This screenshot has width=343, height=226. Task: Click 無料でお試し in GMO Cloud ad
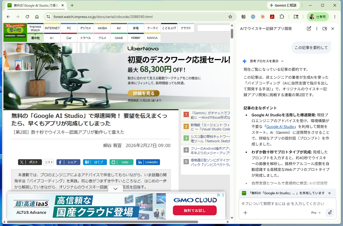point(195,210)
